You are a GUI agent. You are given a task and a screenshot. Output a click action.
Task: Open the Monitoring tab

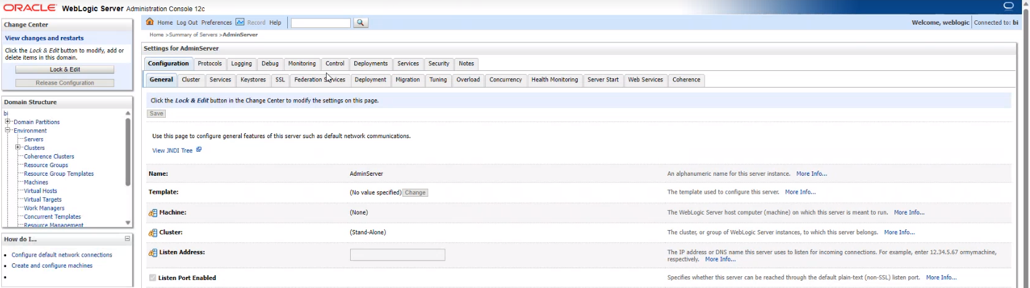click(x=302, y=64)
